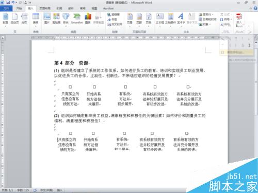Redo the action in quick access toolbar
Screen dimensions: 258x193
point(20,3)
